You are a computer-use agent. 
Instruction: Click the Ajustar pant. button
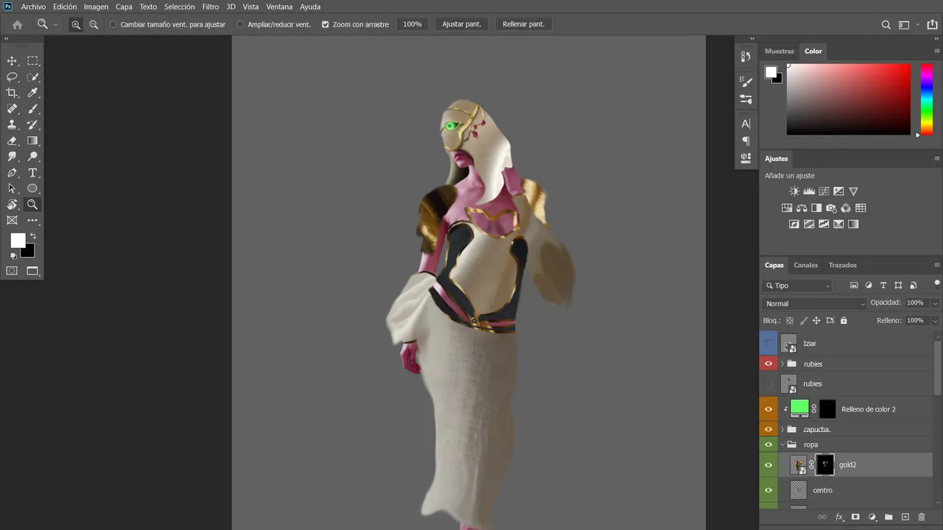pyautogui.click(x=462, y=24)
